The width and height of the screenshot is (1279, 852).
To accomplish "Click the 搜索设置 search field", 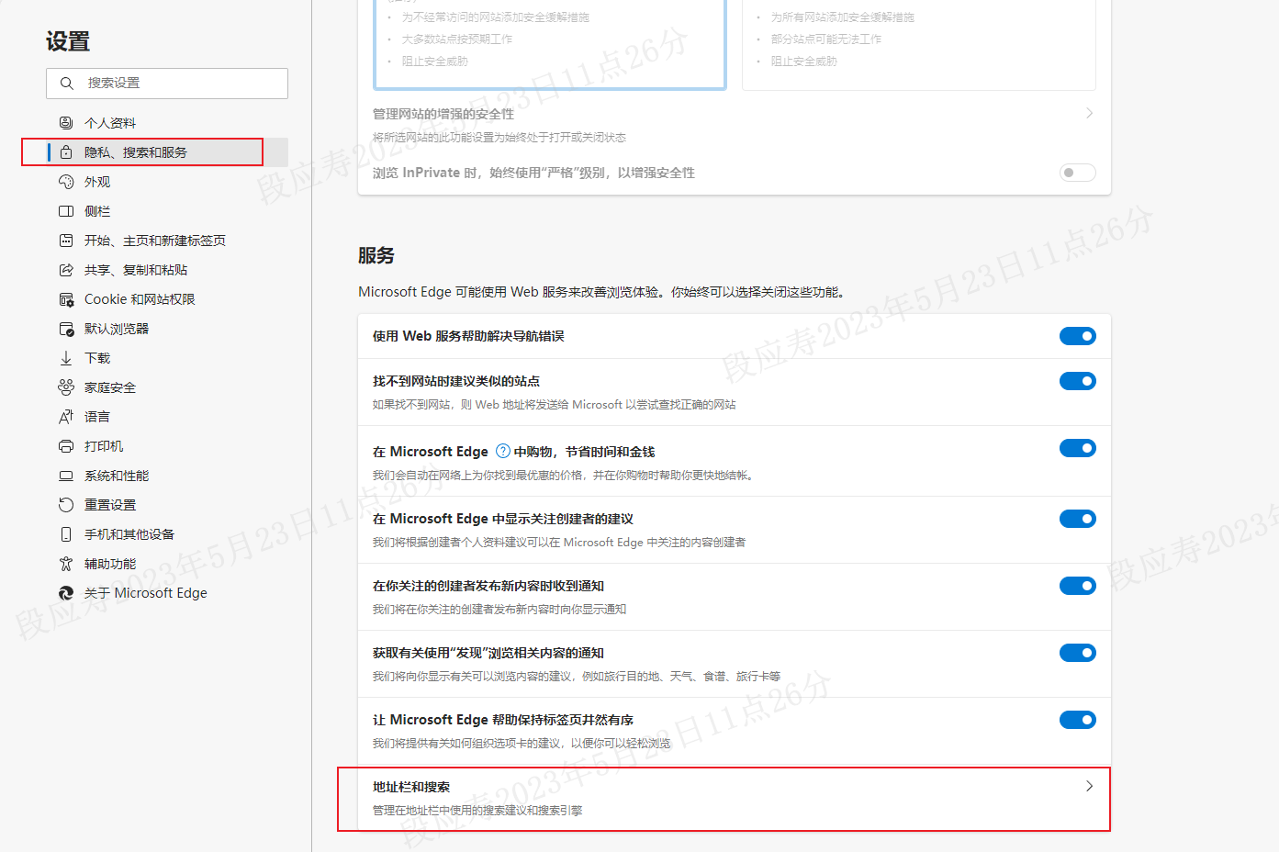I will pos(167,84).
